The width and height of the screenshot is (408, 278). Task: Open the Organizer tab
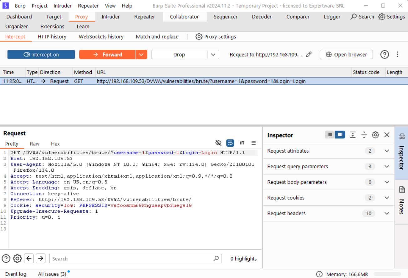pyautogui.click(x=17, y=27)
